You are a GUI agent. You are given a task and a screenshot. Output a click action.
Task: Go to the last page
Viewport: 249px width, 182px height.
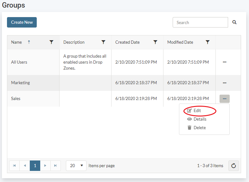pos(55,166)
